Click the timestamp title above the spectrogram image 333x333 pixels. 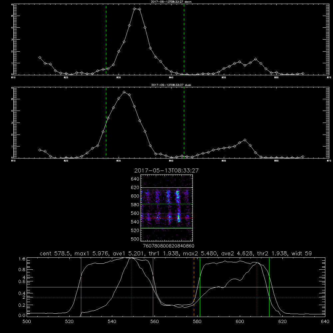coord(166,170)
